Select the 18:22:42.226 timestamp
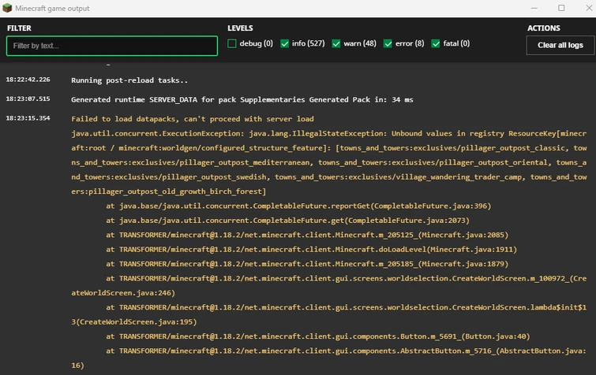 (x=28, y=80)
